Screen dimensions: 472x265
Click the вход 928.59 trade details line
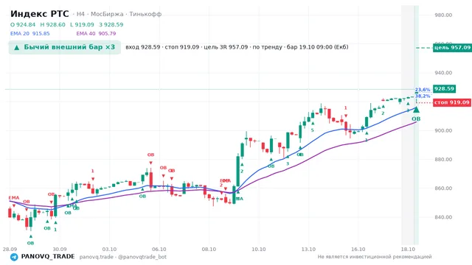pos(237,47)
